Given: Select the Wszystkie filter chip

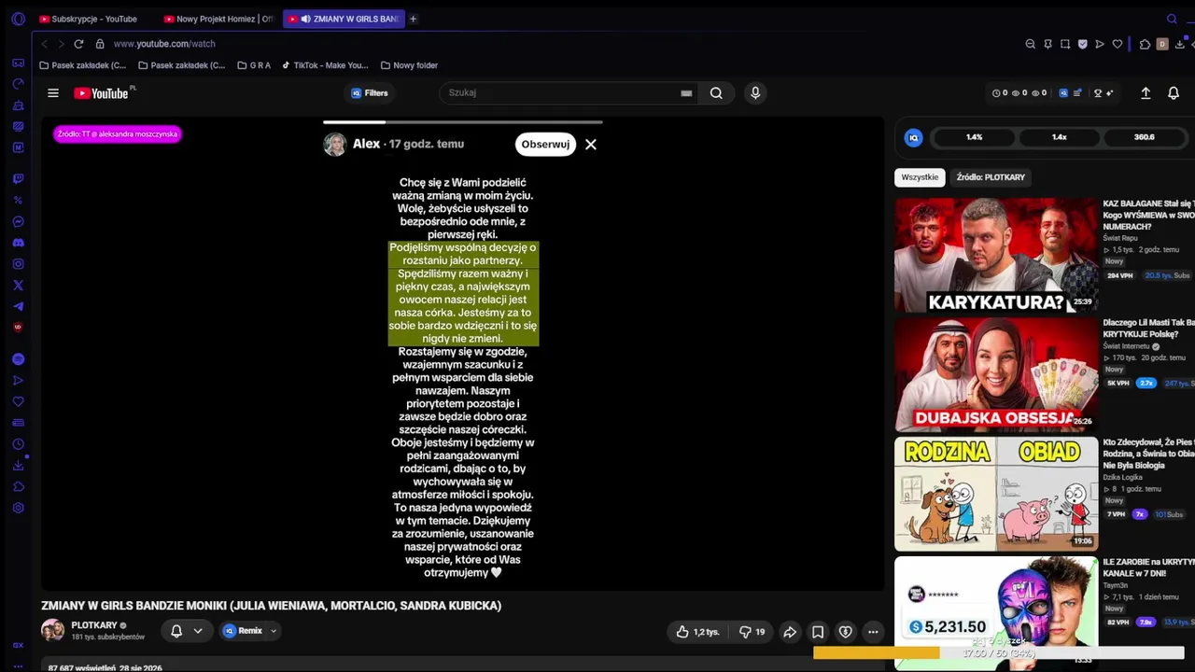Looking at the screenshot, I should 920,177.
